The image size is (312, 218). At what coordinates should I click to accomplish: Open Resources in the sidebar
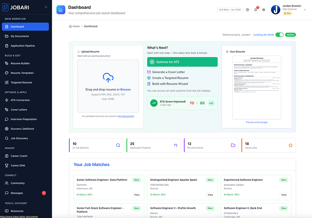[25, 211]
